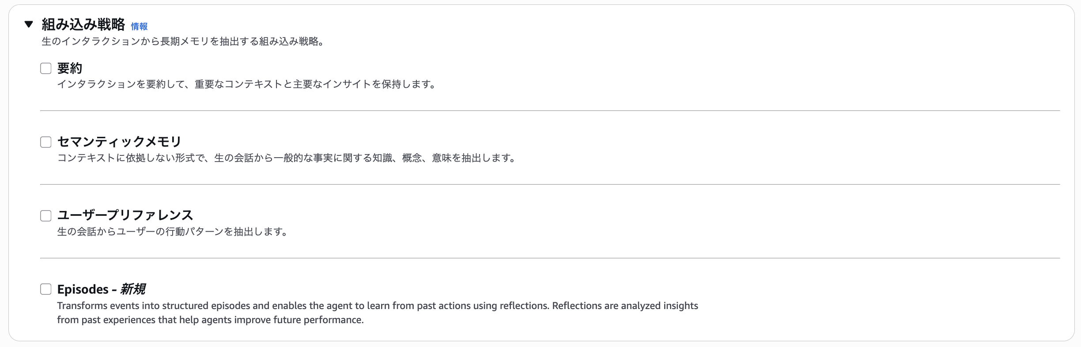Click the 組み込み戦略 section heading

pos(83,24)
